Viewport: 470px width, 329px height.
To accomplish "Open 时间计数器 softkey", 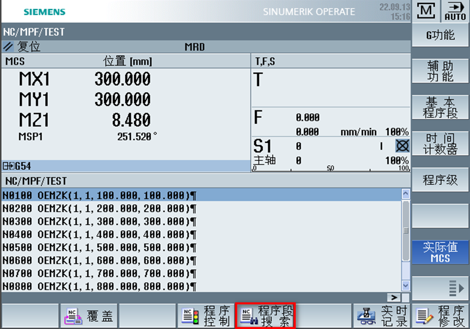I will tap(440, 143).
